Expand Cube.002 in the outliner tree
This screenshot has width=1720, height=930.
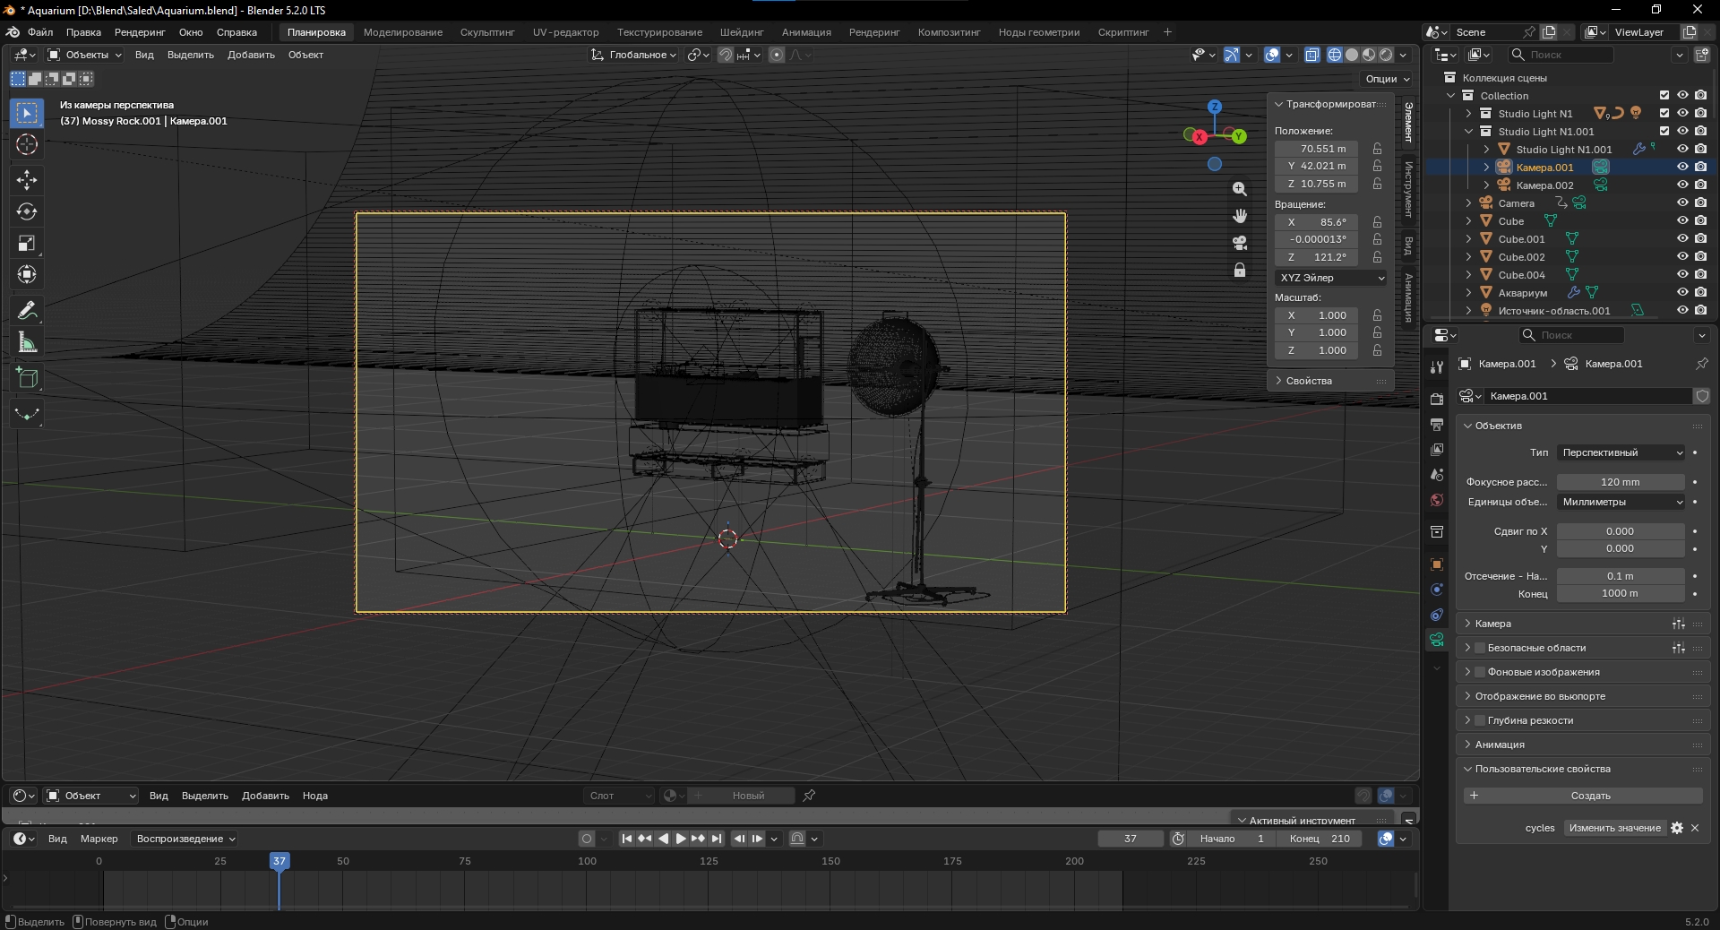click(1468, 256)
